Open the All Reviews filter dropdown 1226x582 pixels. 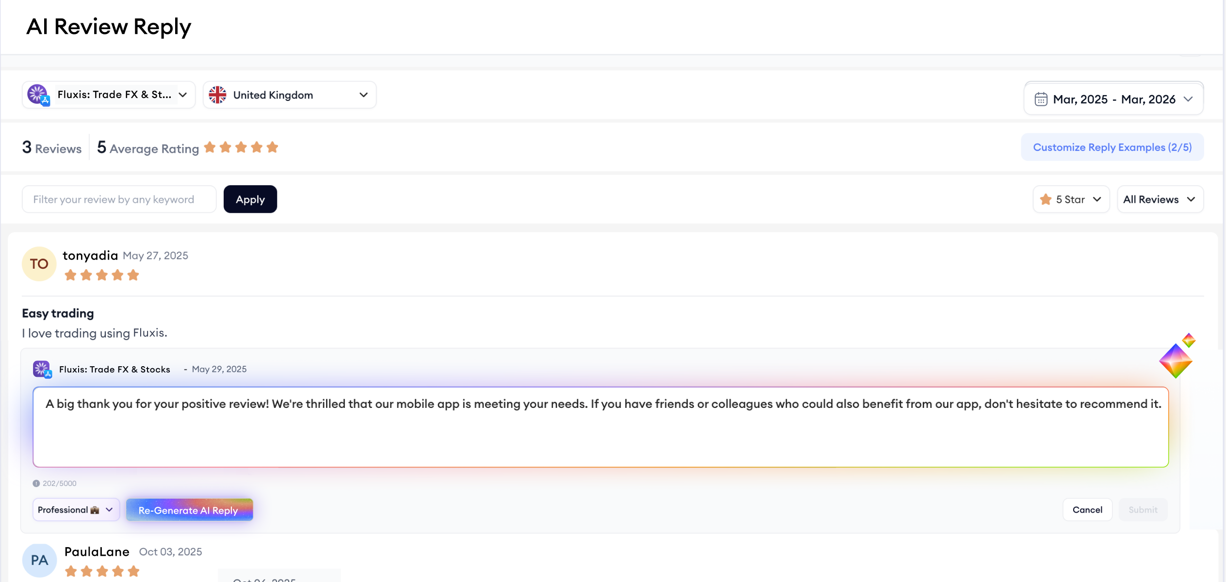click(x=1160, y=199)
